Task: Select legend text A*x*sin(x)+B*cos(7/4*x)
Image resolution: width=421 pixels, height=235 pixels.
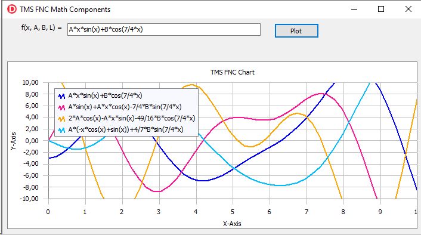Action: coord(105,95)
